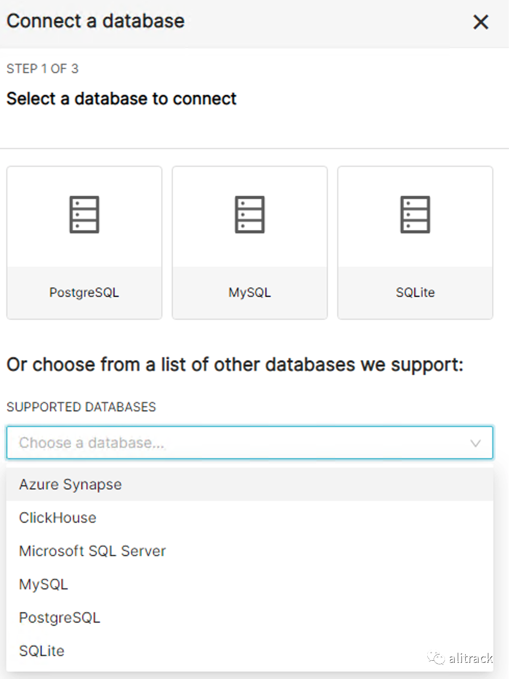Click the alitrack watermark logo
509x679 pixels.
[460, 659]
